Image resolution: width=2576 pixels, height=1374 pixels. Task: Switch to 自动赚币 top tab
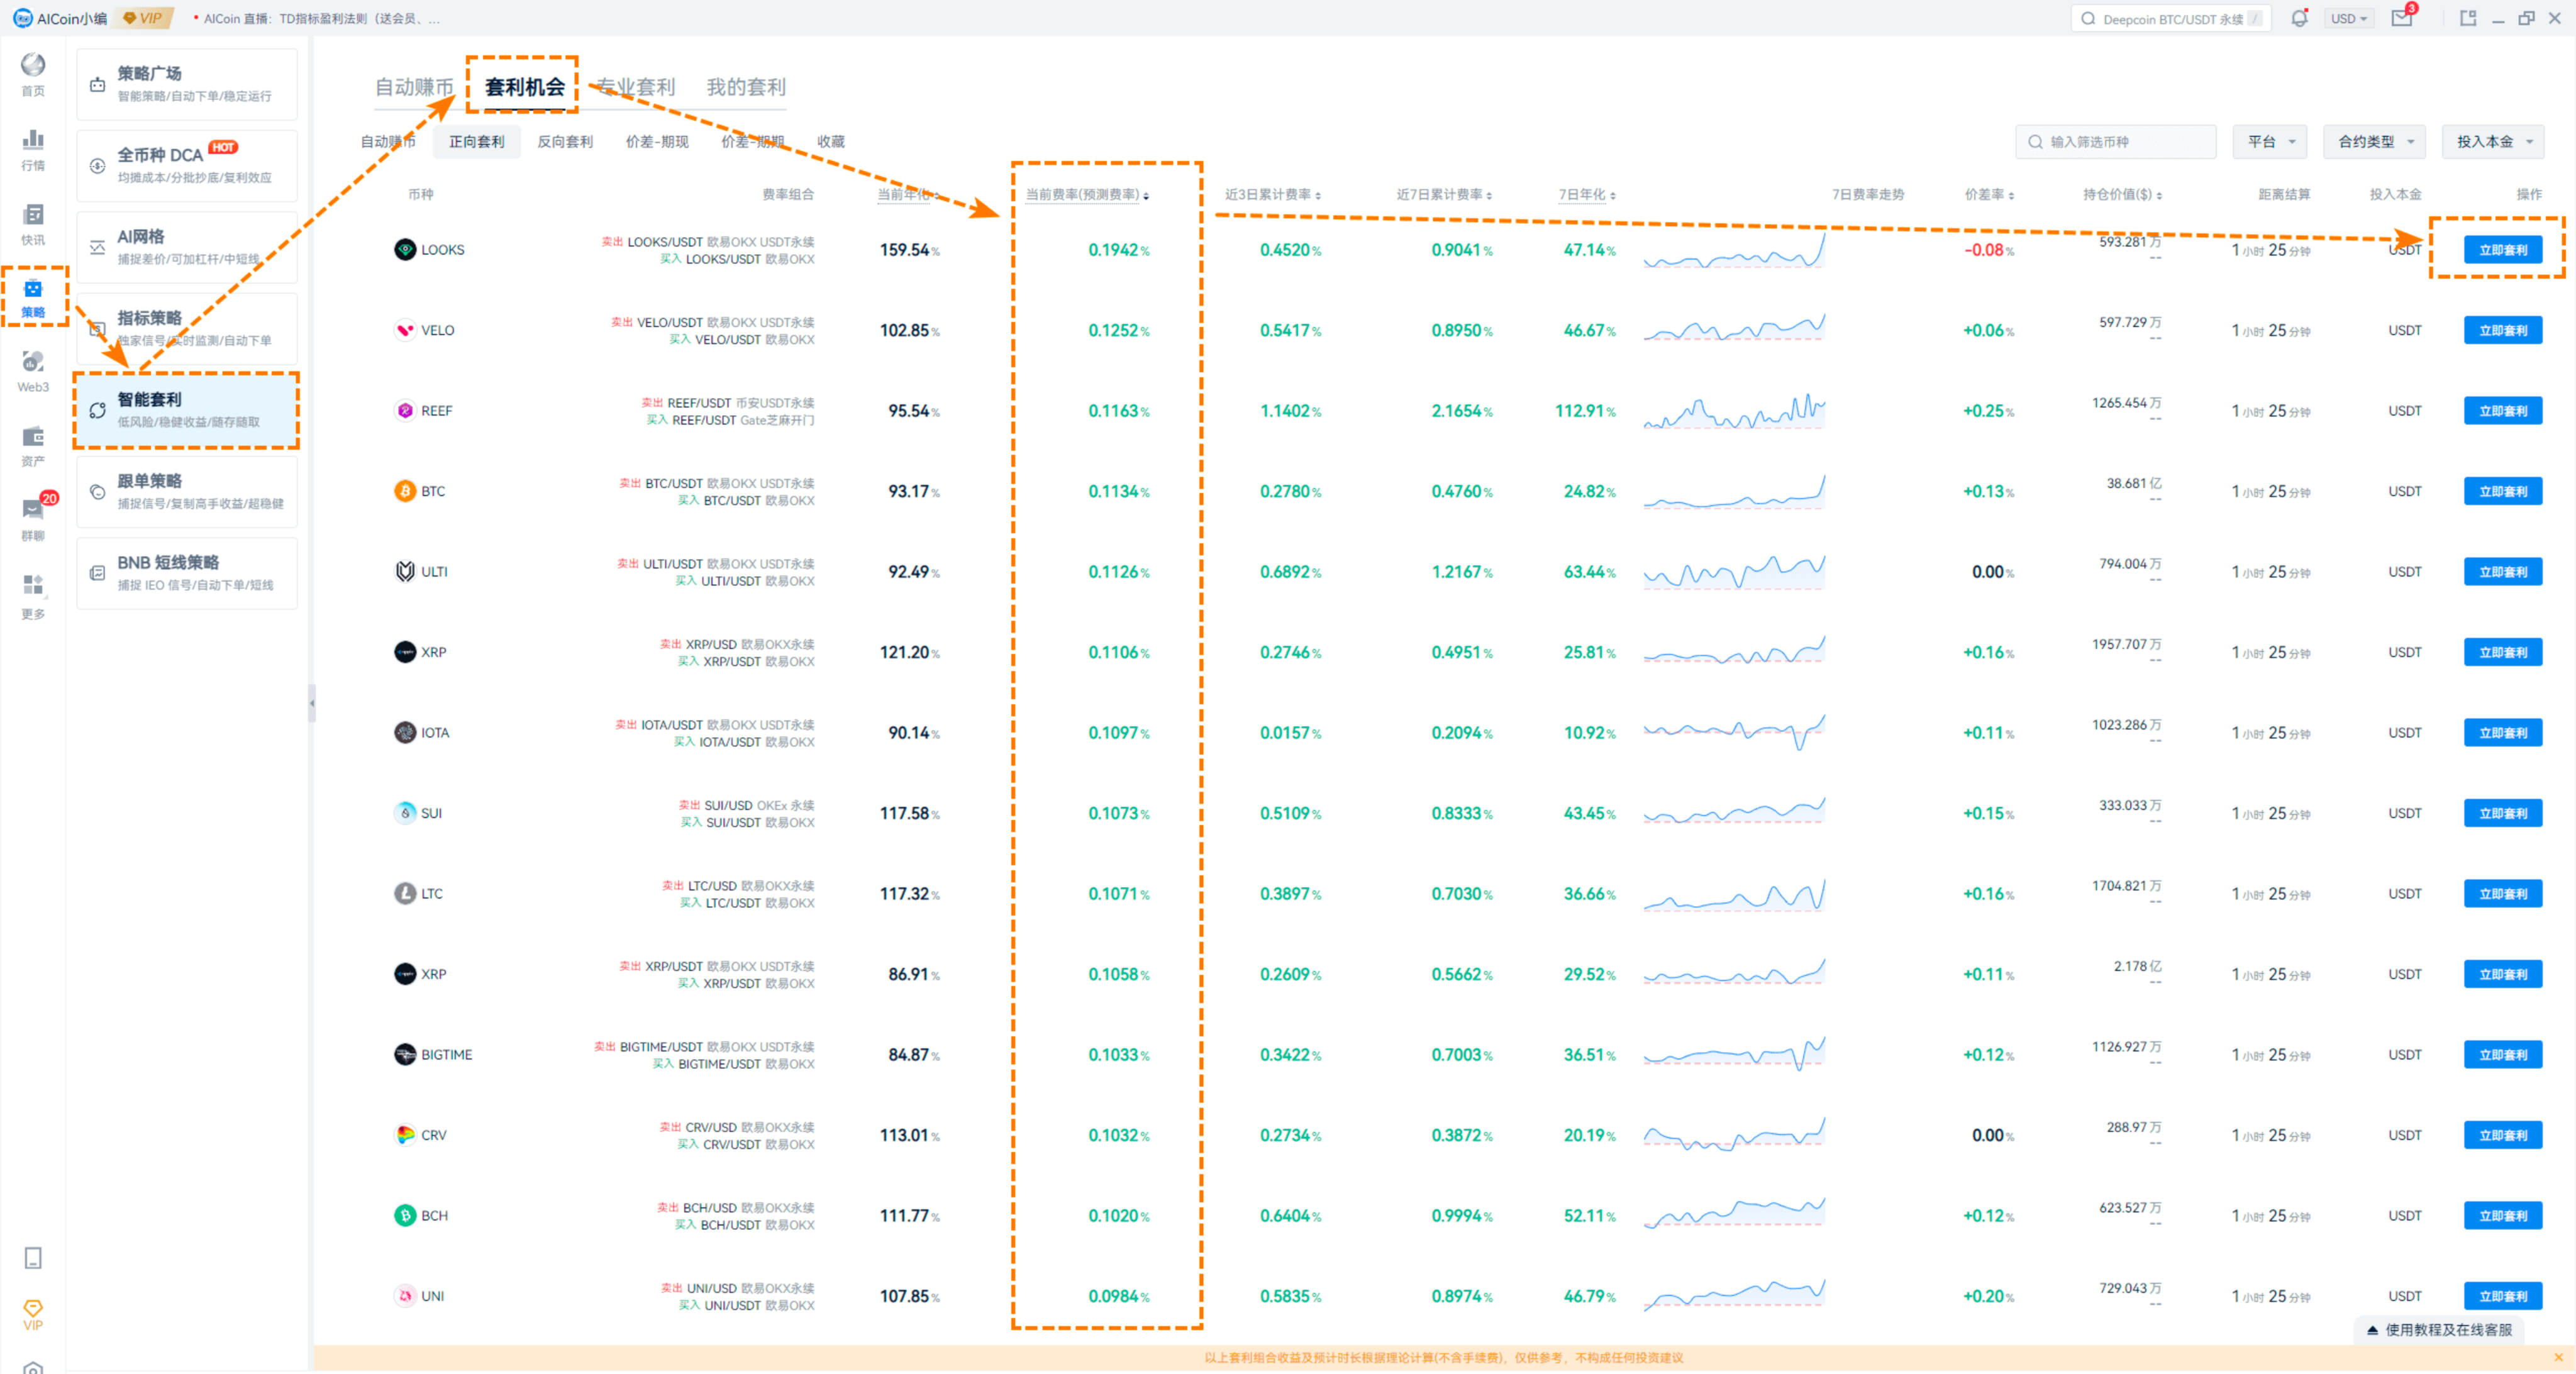413,87
